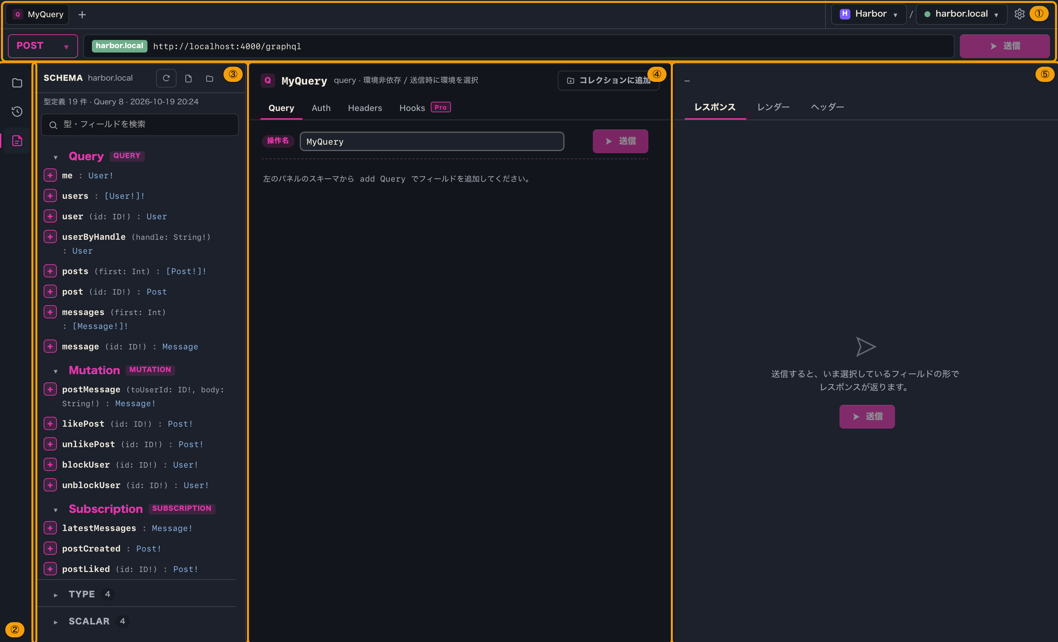
Task: Click the folder icon in the schema header
Action: pos(210,79)
